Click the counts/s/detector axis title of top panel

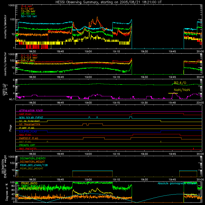pyautogui.click(x=5, y=27)
